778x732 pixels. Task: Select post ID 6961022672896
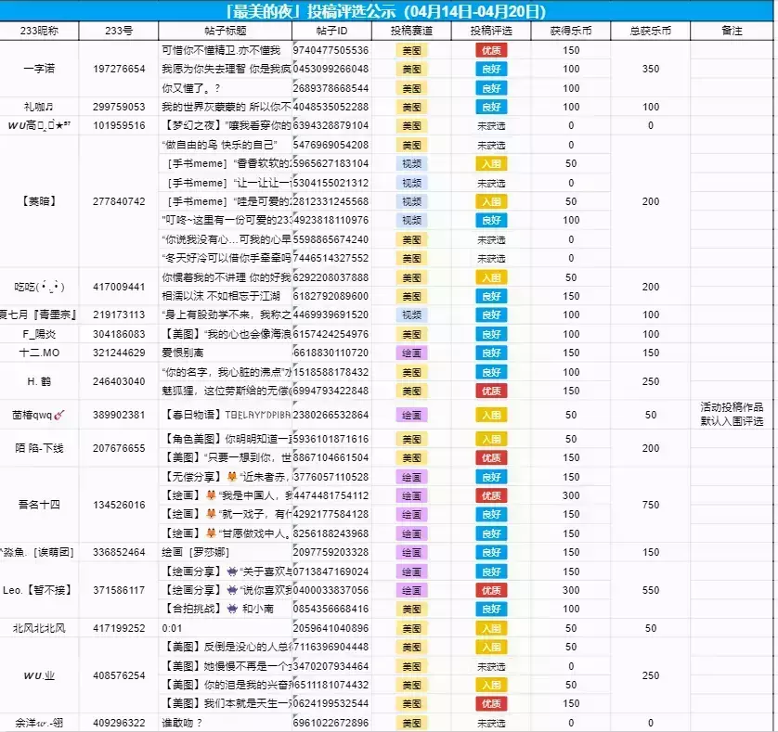[x=331, y=723]
